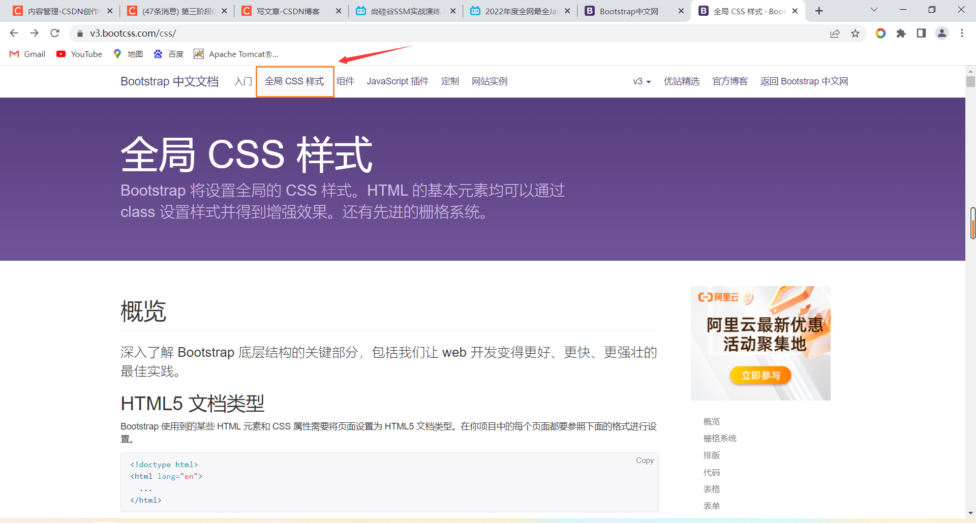Close the (47条消息) 第三阶段 tab
Viewport: 976px width, 523px height.
click(x=224, y=11)
